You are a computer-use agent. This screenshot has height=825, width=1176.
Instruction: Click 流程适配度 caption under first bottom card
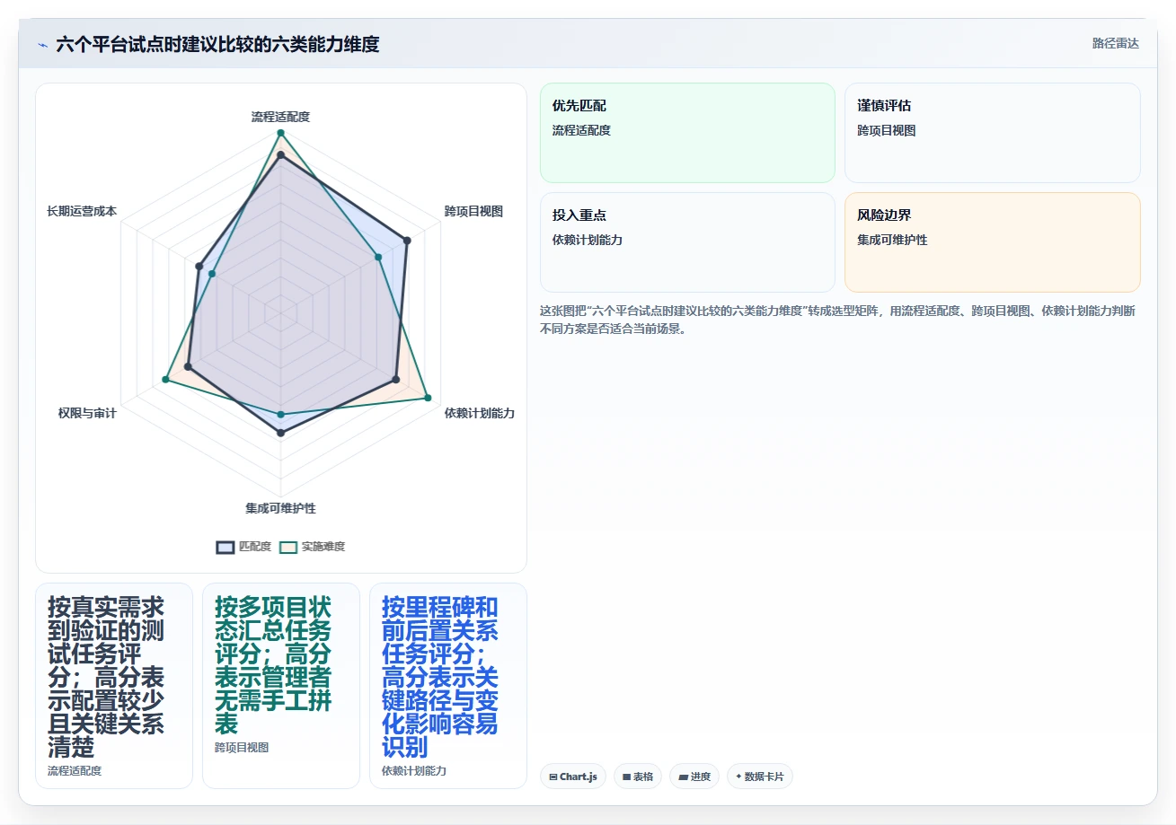pos(75,770)
